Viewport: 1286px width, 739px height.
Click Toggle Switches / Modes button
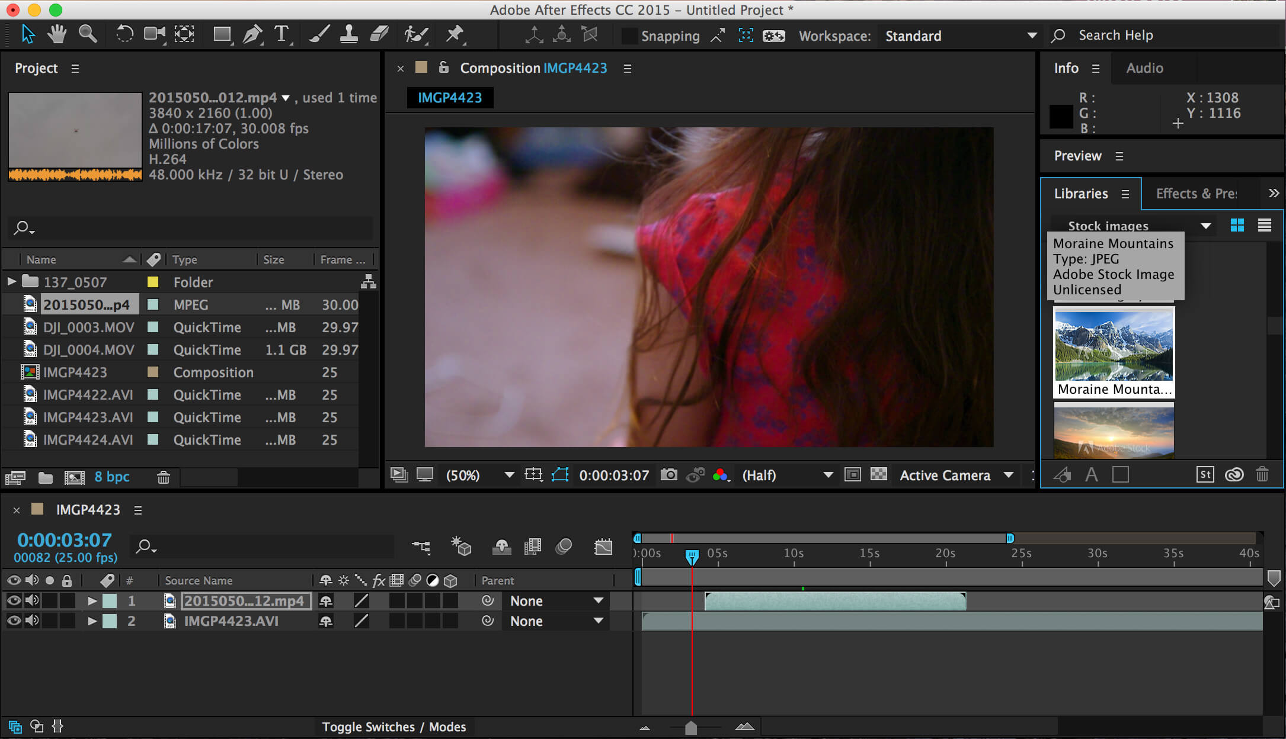[394, 727]
